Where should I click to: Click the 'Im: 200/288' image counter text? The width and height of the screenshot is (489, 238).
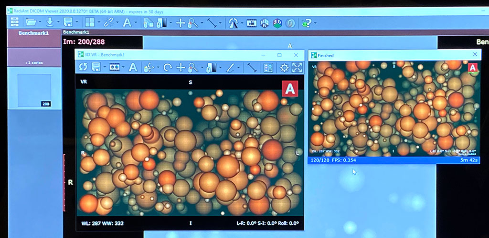click(84, 41)
